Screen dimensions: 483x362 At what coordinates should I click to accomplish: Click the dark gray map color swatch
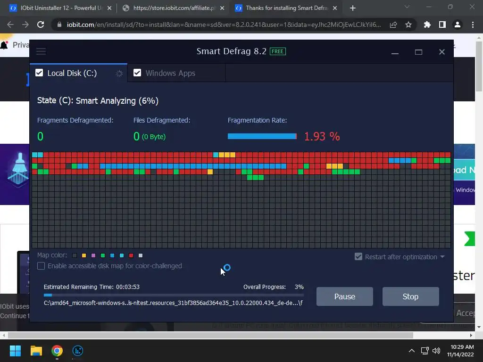[75, 255]
